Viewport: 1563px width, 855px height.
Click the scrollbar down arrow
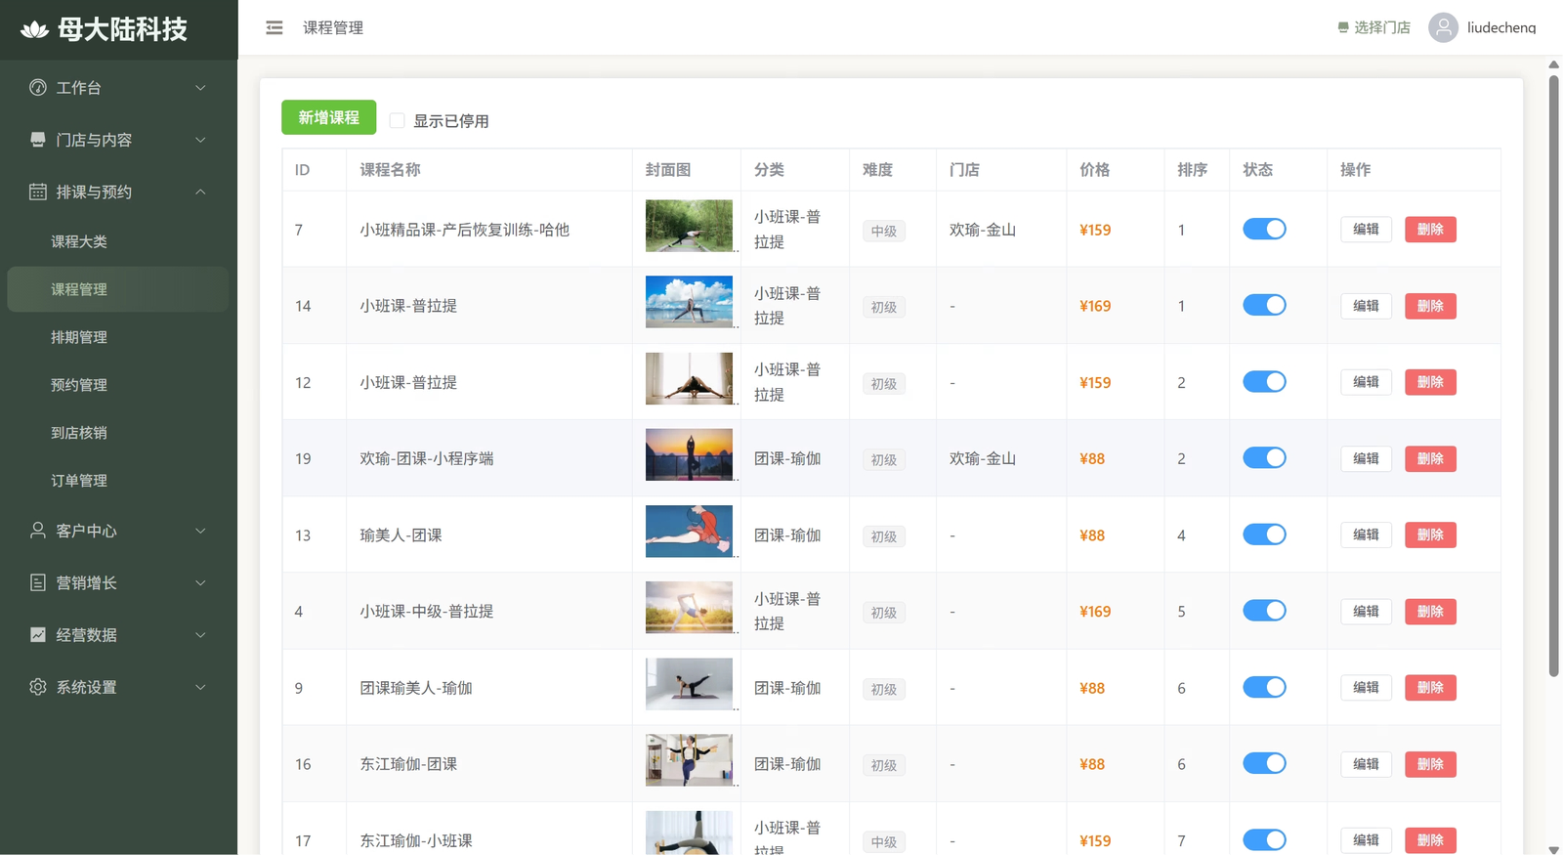point(1554,849)
